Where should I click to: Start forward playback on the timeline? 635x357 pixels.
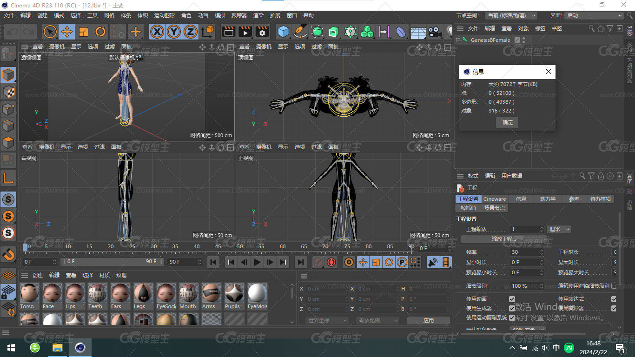tap(257, 262)
